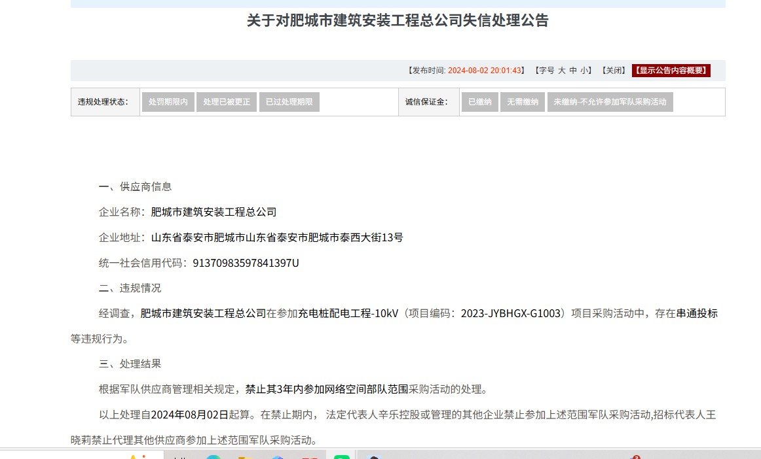
Task: Click the 违规处理状态 label cell
Action: [105, 102]
